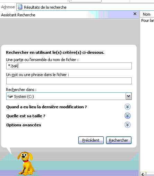Click the horizontal scrollbar left arrow
154x176 pixels.
[143, 174]
